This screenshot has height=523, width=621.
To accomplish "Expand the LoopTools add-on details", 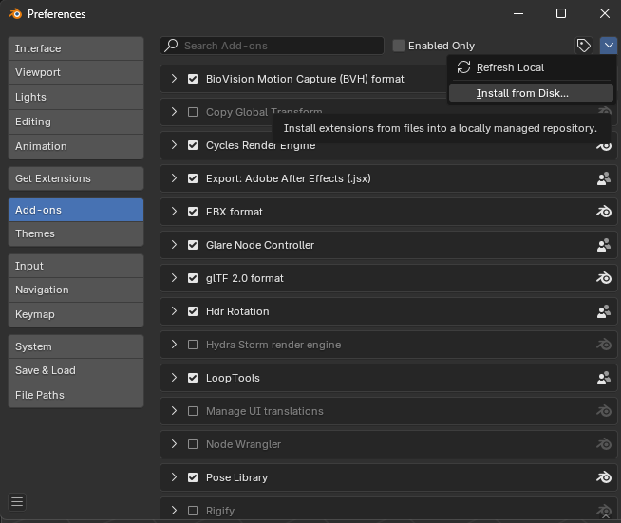I will 175,378.
